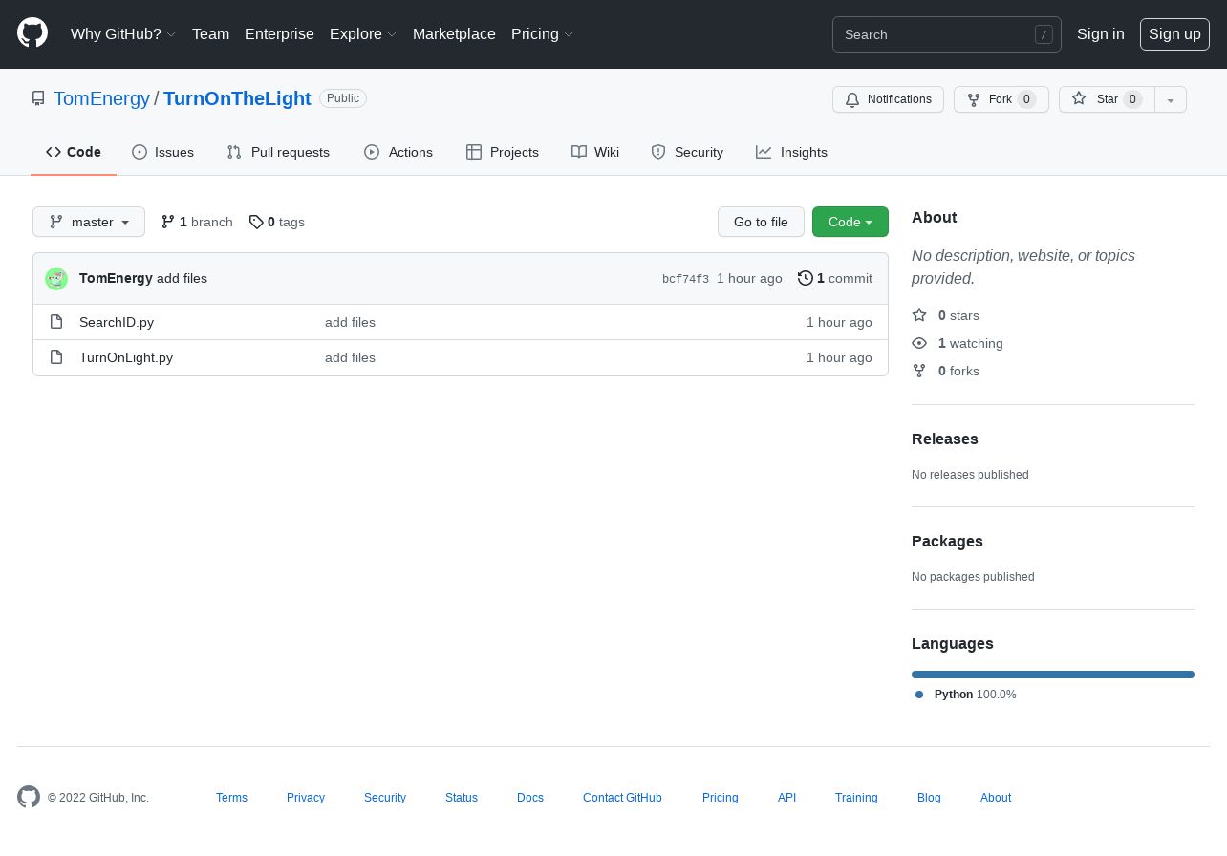Open footer Training link
The height and width of the screenshot is (856, 1227).
[856, 797]
